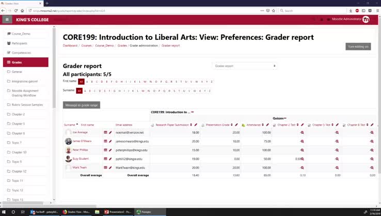Open the Moodle Administrator user menu

(346, 19)
